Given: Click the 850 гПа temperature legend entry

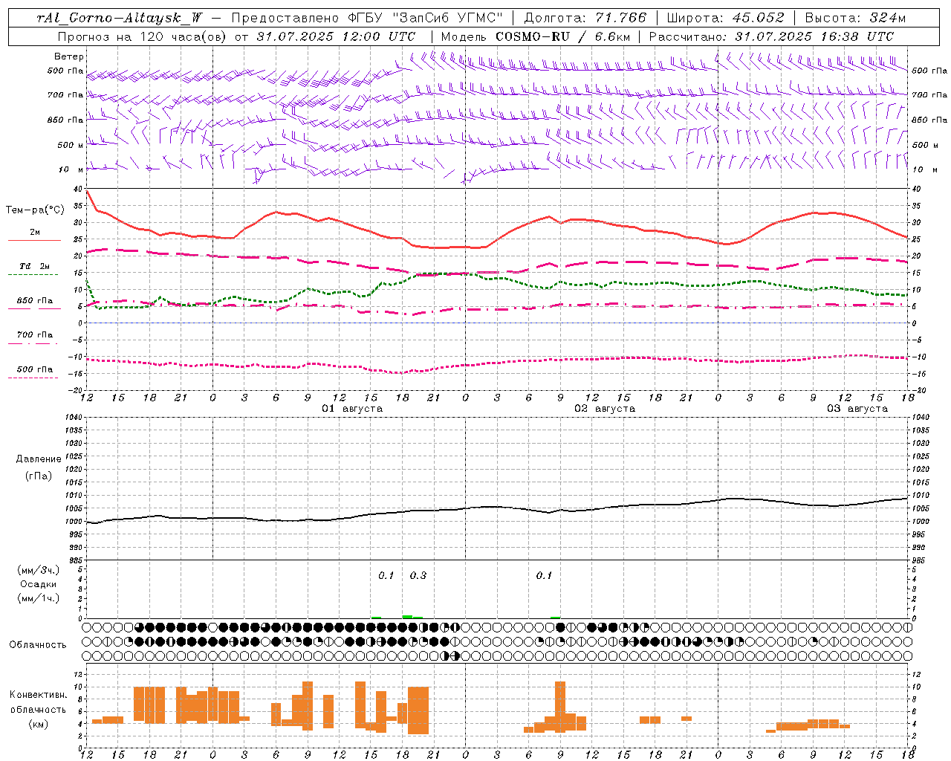Looking at the screenshot, I should pyautogui.click(x=34, y=301).
